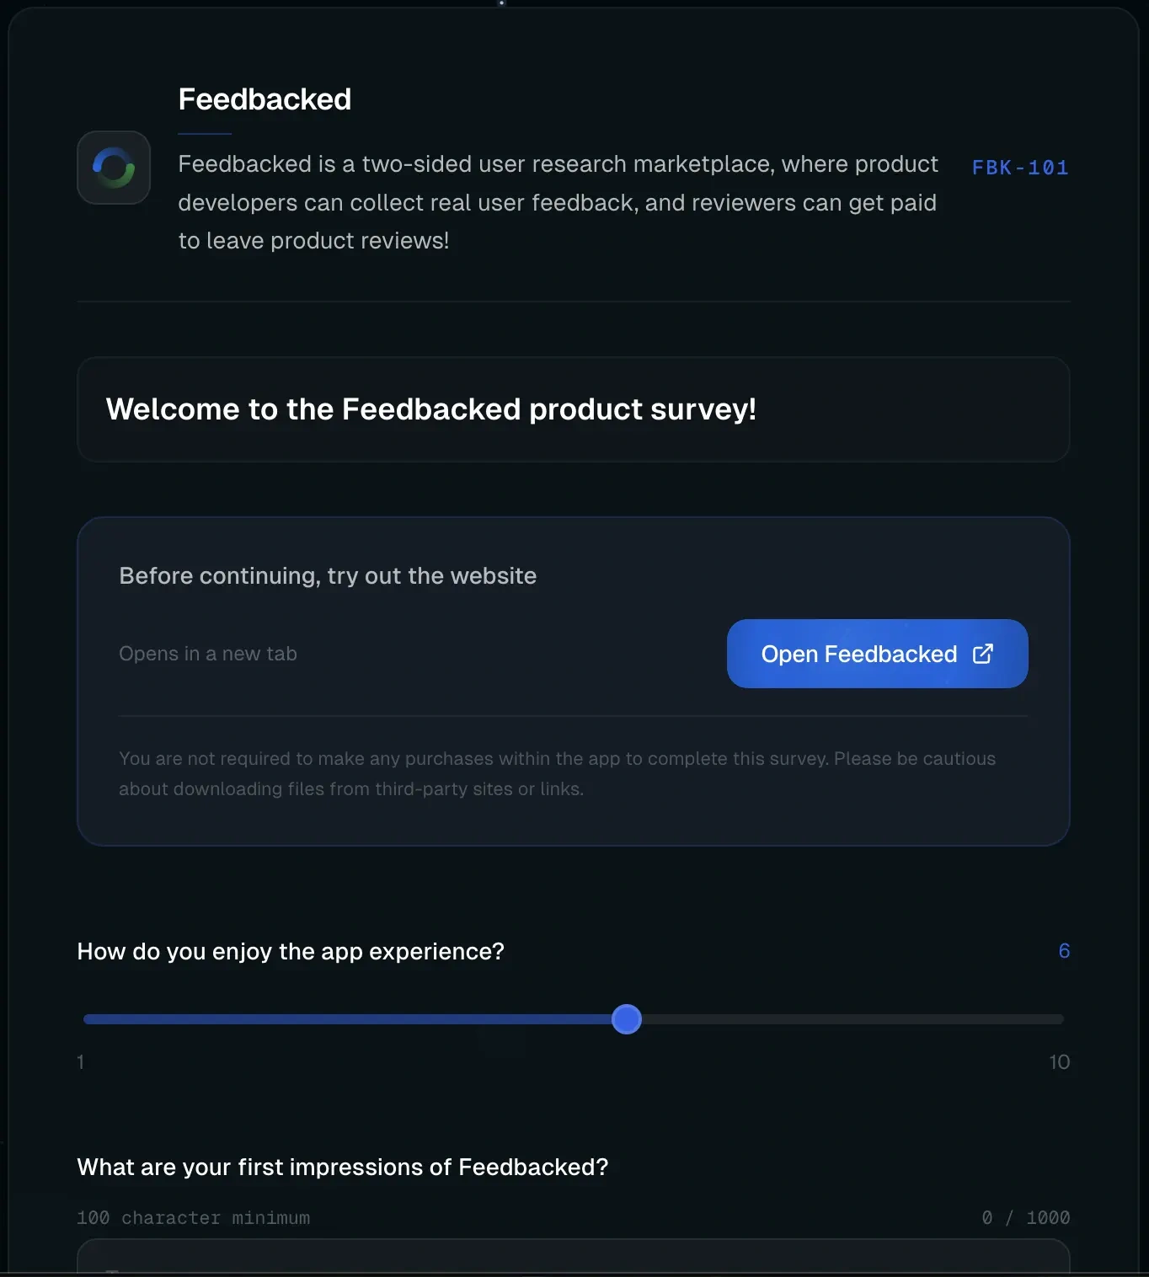Click the '100 character minimum' hint
Viewport: 1149px width, 1277px height.
pyautogui.click(x=194, y=1217)
